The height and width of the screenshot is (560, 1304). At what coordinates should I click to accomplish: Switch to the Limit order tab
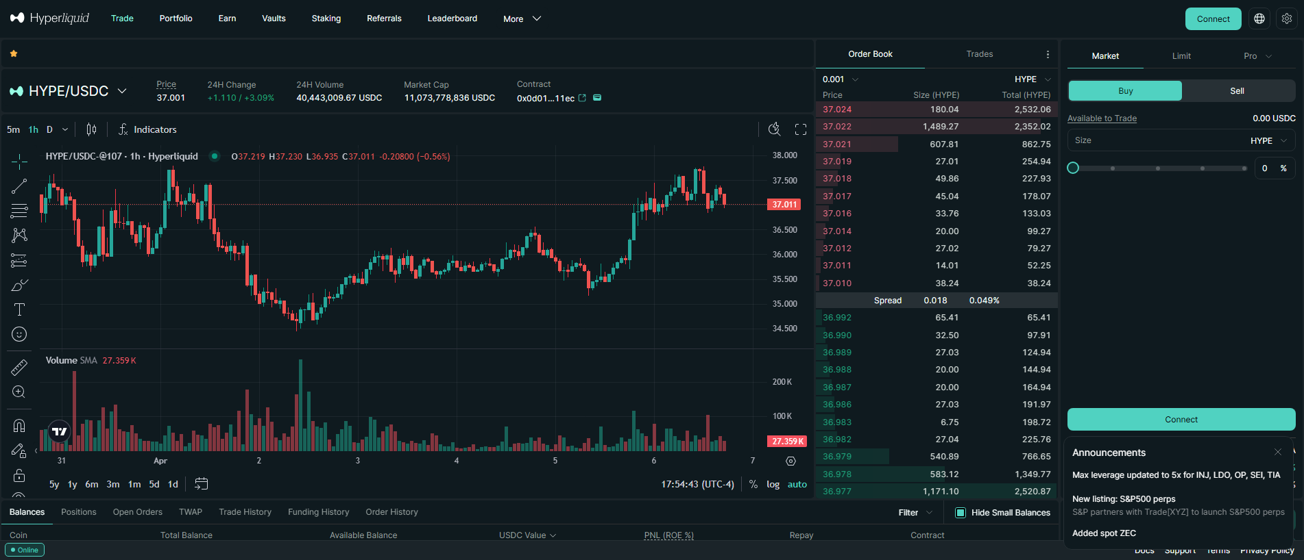tap(1181, 56)
